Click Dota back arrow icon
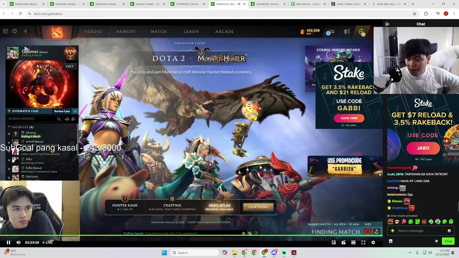 click(25, 31)
